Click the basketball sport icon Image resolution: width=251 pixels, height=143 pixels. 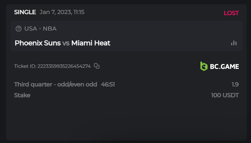click(19, 29)
